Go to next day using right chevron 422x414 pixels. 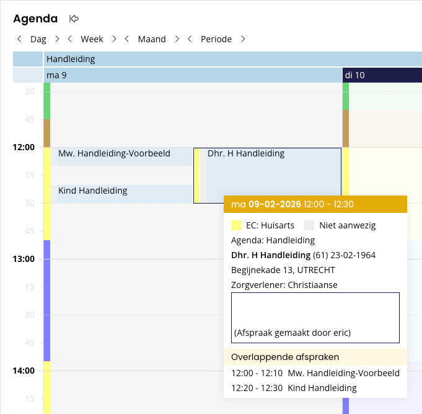[x=57, y=39]
